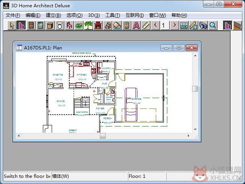Go up one floor with right arrow
The height and width of the screenshot is (184, 245).
coord(175,25)
